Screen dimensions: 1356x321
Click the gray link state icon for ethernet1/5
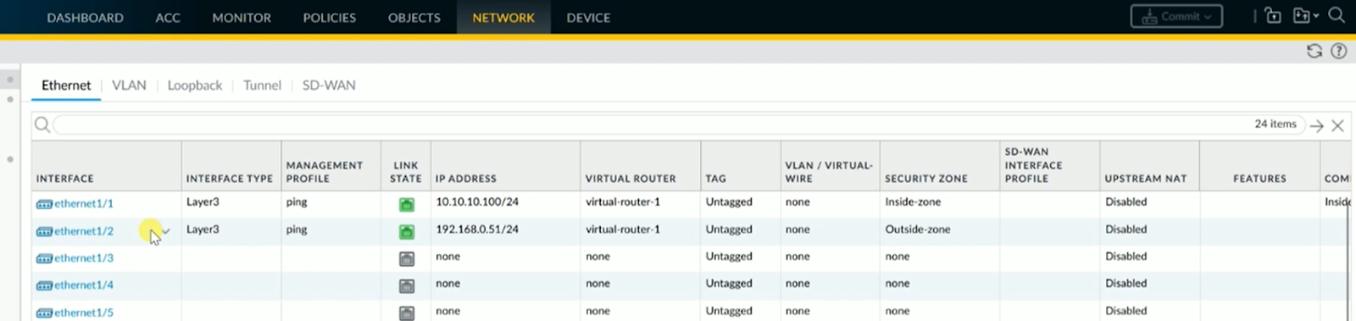407,313
